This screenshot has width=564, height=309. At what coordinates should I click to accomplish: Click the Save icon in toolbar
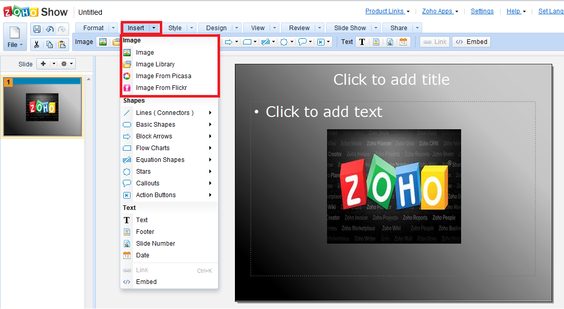click(x=37, y=29)
